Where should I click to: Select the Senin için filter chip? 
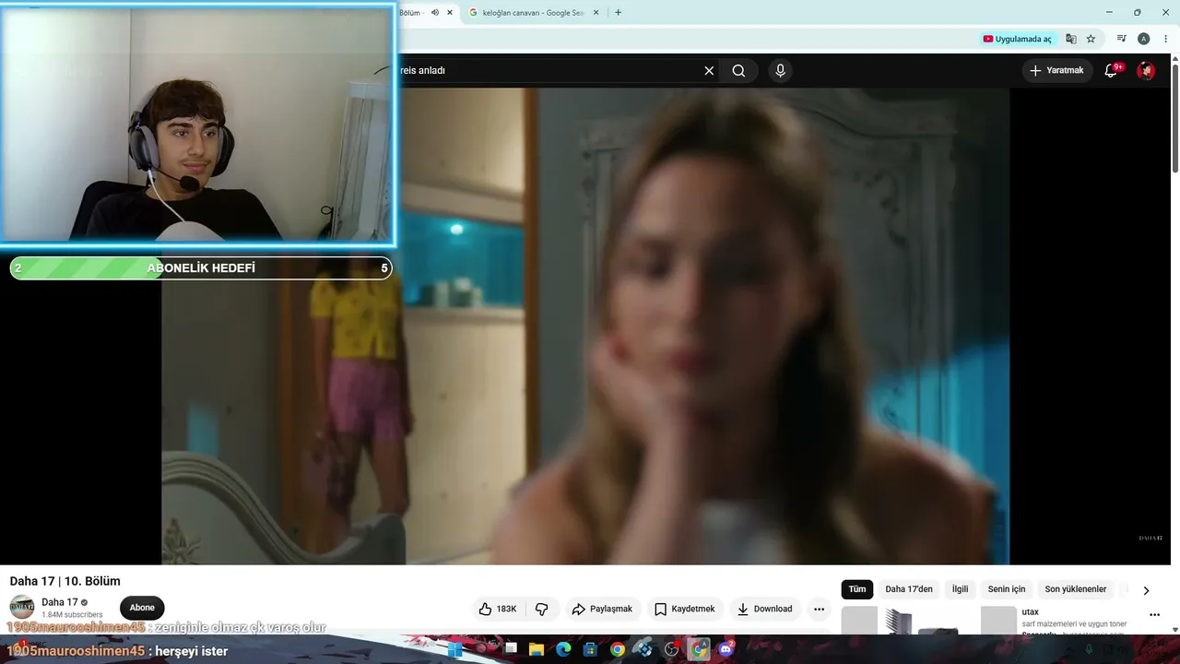click(x=1007, y=589)
